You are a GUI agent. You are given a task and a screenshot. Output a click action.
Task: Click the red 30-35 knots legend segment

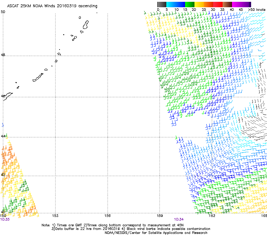click(218, 4)
